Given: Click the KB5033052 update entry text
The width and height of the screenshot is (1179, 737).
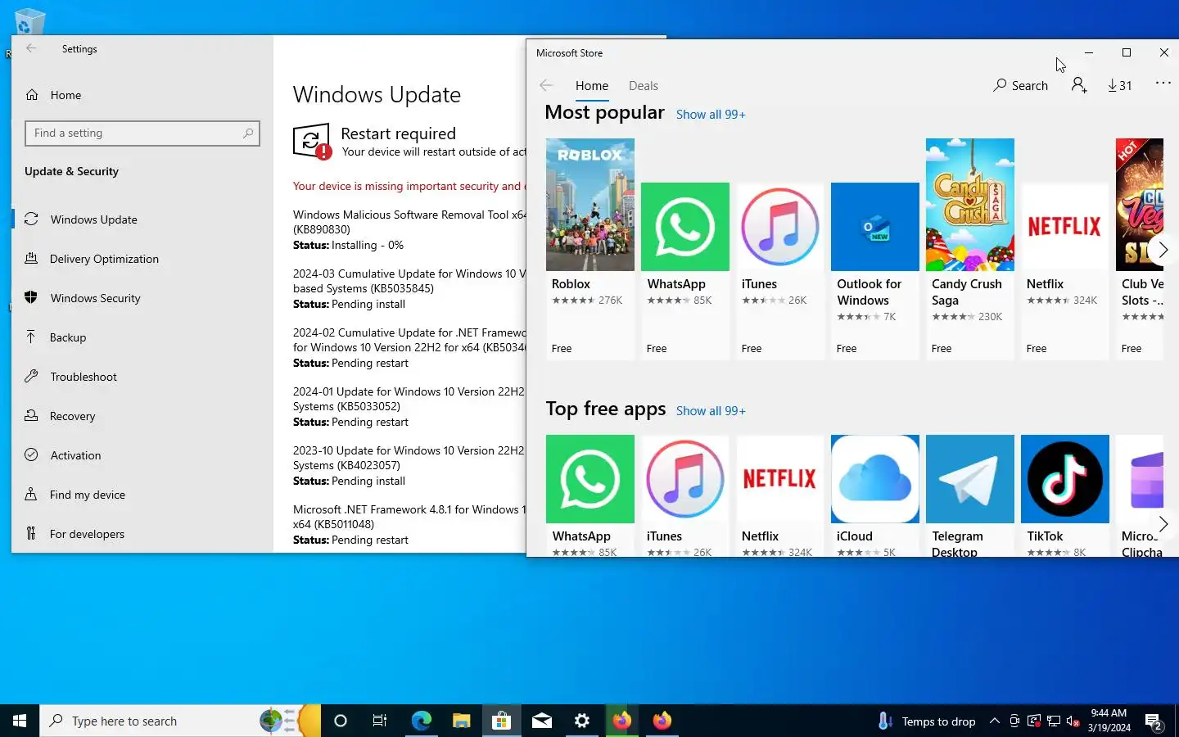Looking at the screenshot, I should (x=409, y=399).
